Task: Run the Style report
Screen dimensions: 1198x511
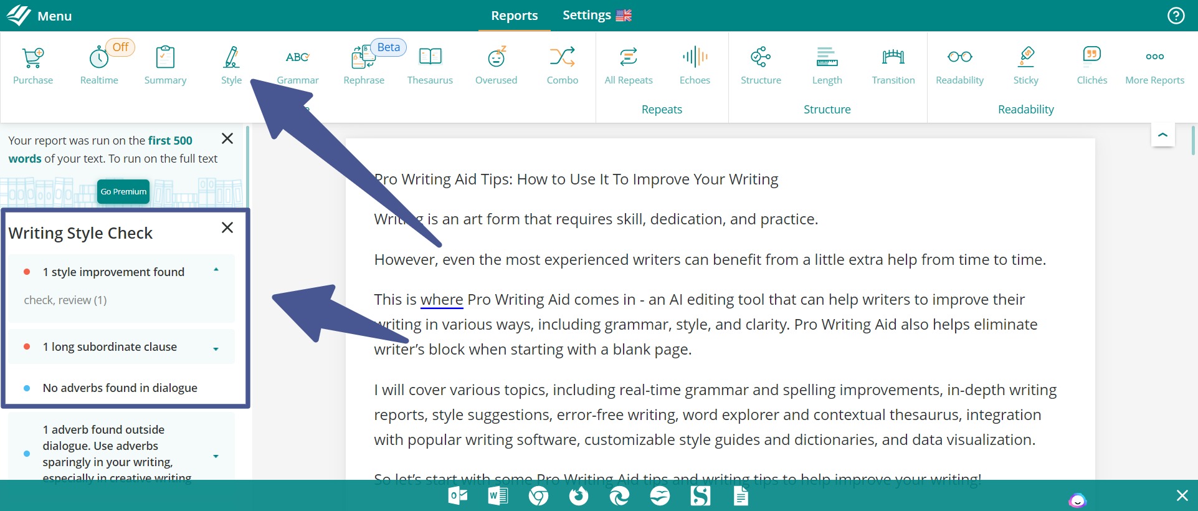Action: (x=231, y=65)
